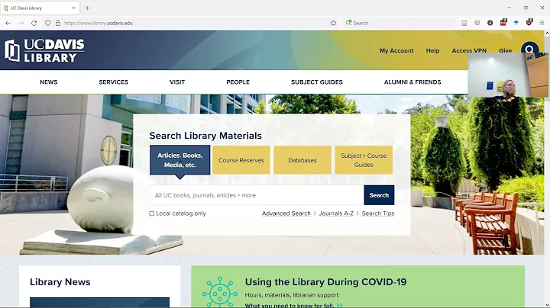The image size is (550, 308).
Task: Open Advanced Search link
Action: click(286, 213)
